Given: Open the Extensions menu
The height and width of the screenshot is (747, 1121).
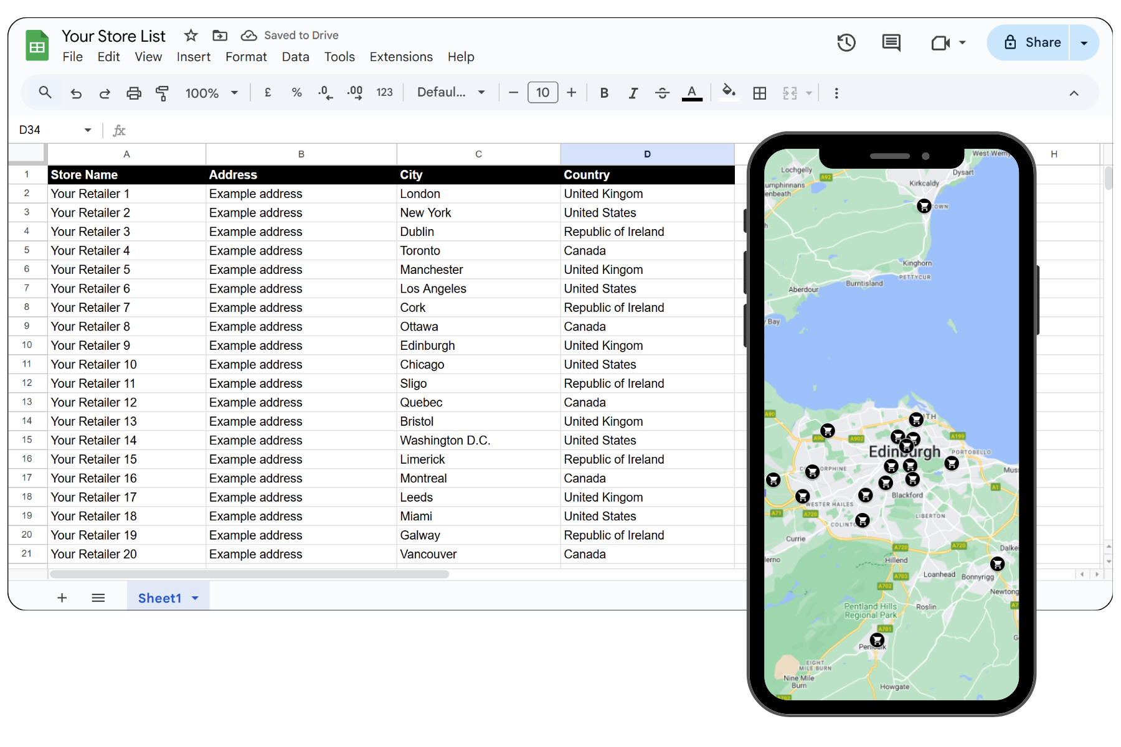Looking at the screenshot, I should [401, 57].
